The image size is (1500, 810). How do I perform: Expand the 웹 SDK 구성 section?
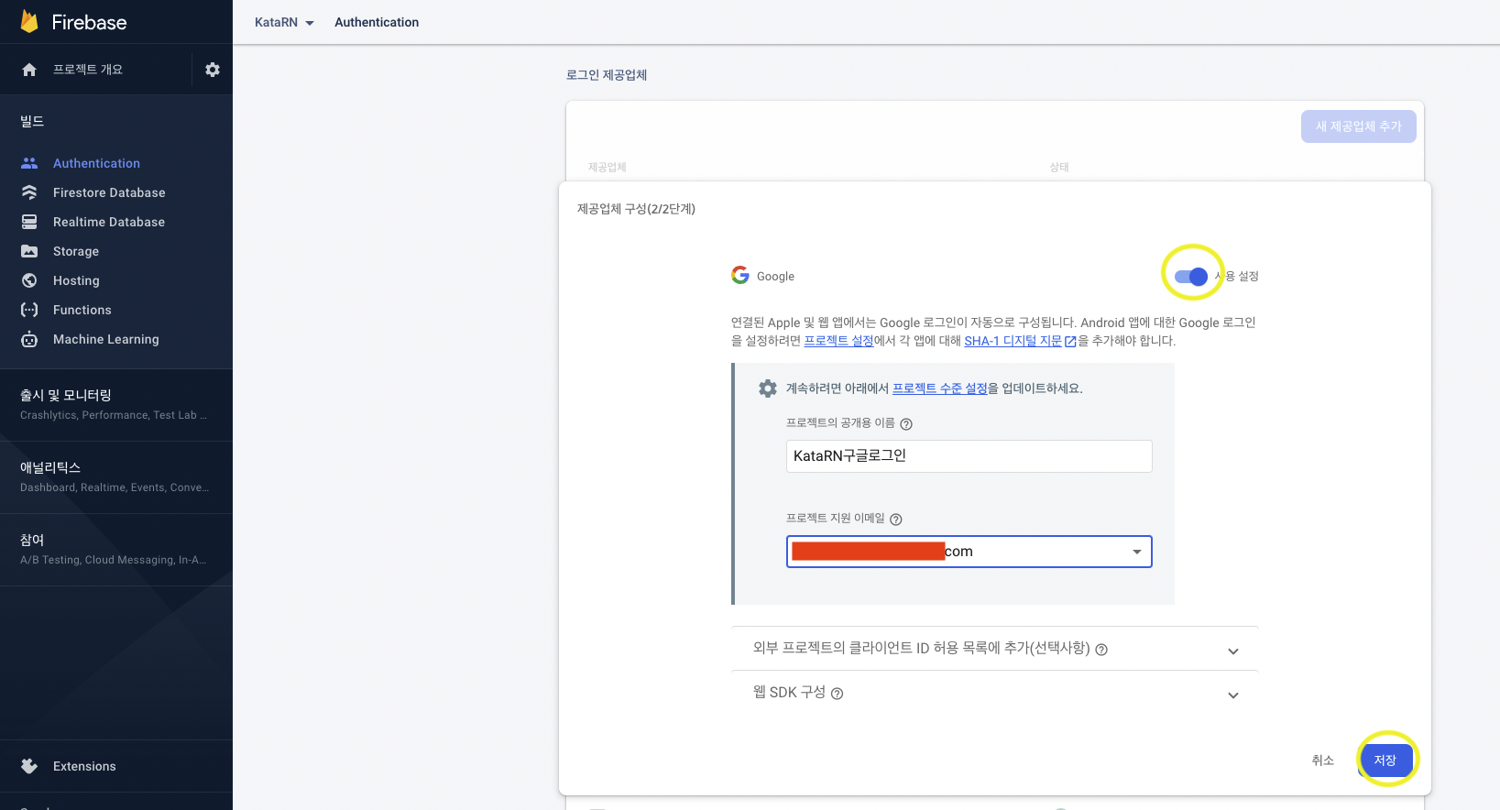(x=994, y=693)
